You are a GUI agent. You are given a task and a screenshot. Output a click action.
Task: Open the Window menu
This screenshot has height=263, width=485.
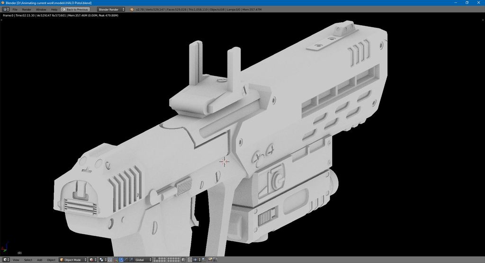41,9
